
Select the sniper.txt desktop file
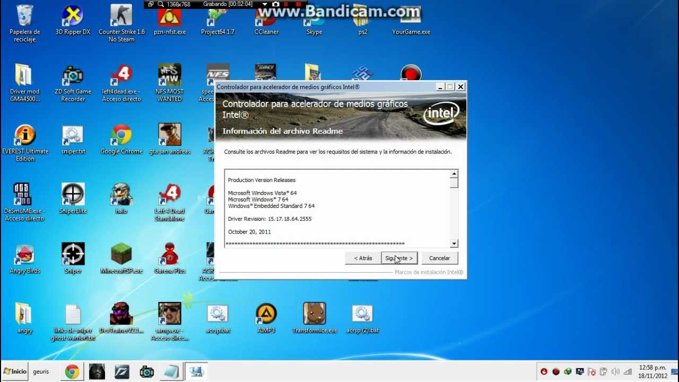(73, 140)
